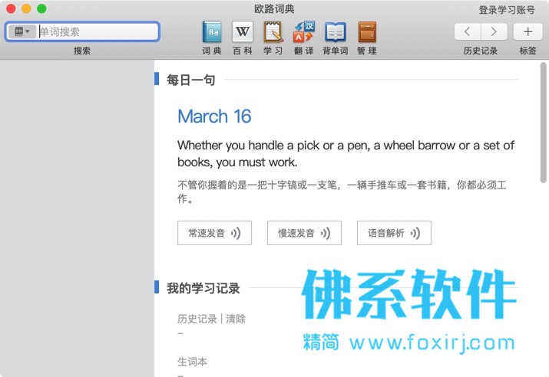Minimize the window with yellow button
Image resolution: width=549 pixels, height=377 pixels.
coord(26,8)
